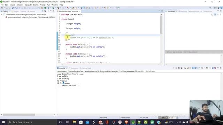Click Open Console icon

(x=207, y=68)
